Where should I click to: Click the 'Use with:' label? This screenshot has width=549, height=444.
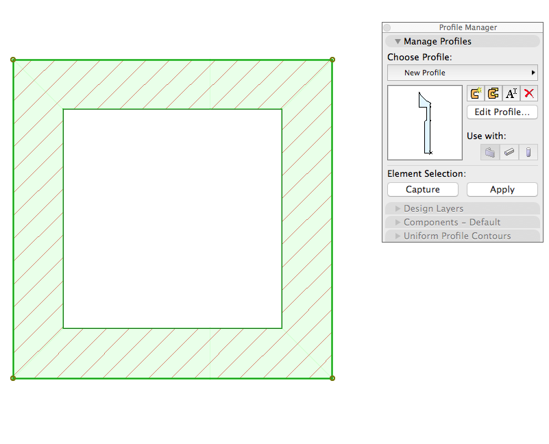tap(487, 136)
